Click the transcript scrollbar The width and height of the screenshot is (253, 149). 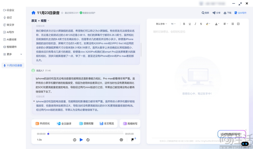141,50
